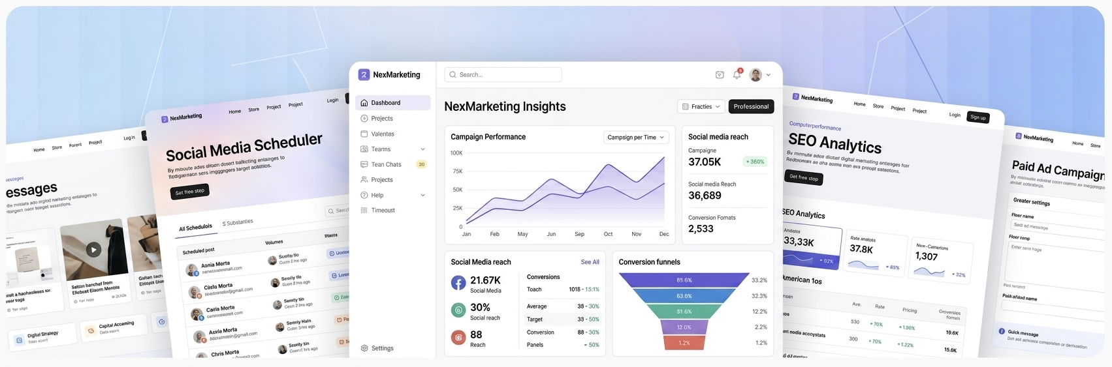Click Sign up in the SEO Analytics window

[x=977, y=117]
